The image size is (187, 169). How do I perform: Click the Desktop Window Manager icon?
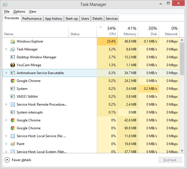(13, 57)
